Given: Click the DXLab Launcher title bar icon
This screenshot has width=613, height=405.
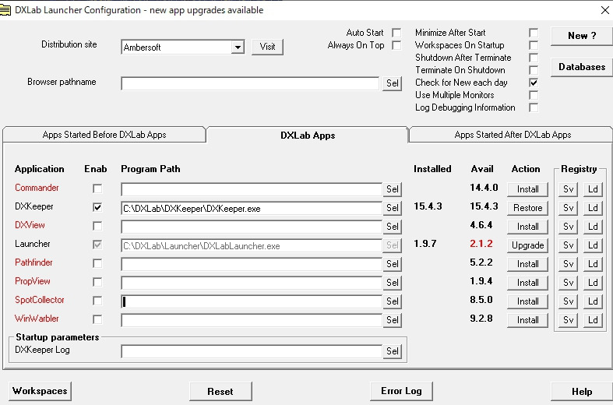Looking at the screenshot, I should pos(5,10).
